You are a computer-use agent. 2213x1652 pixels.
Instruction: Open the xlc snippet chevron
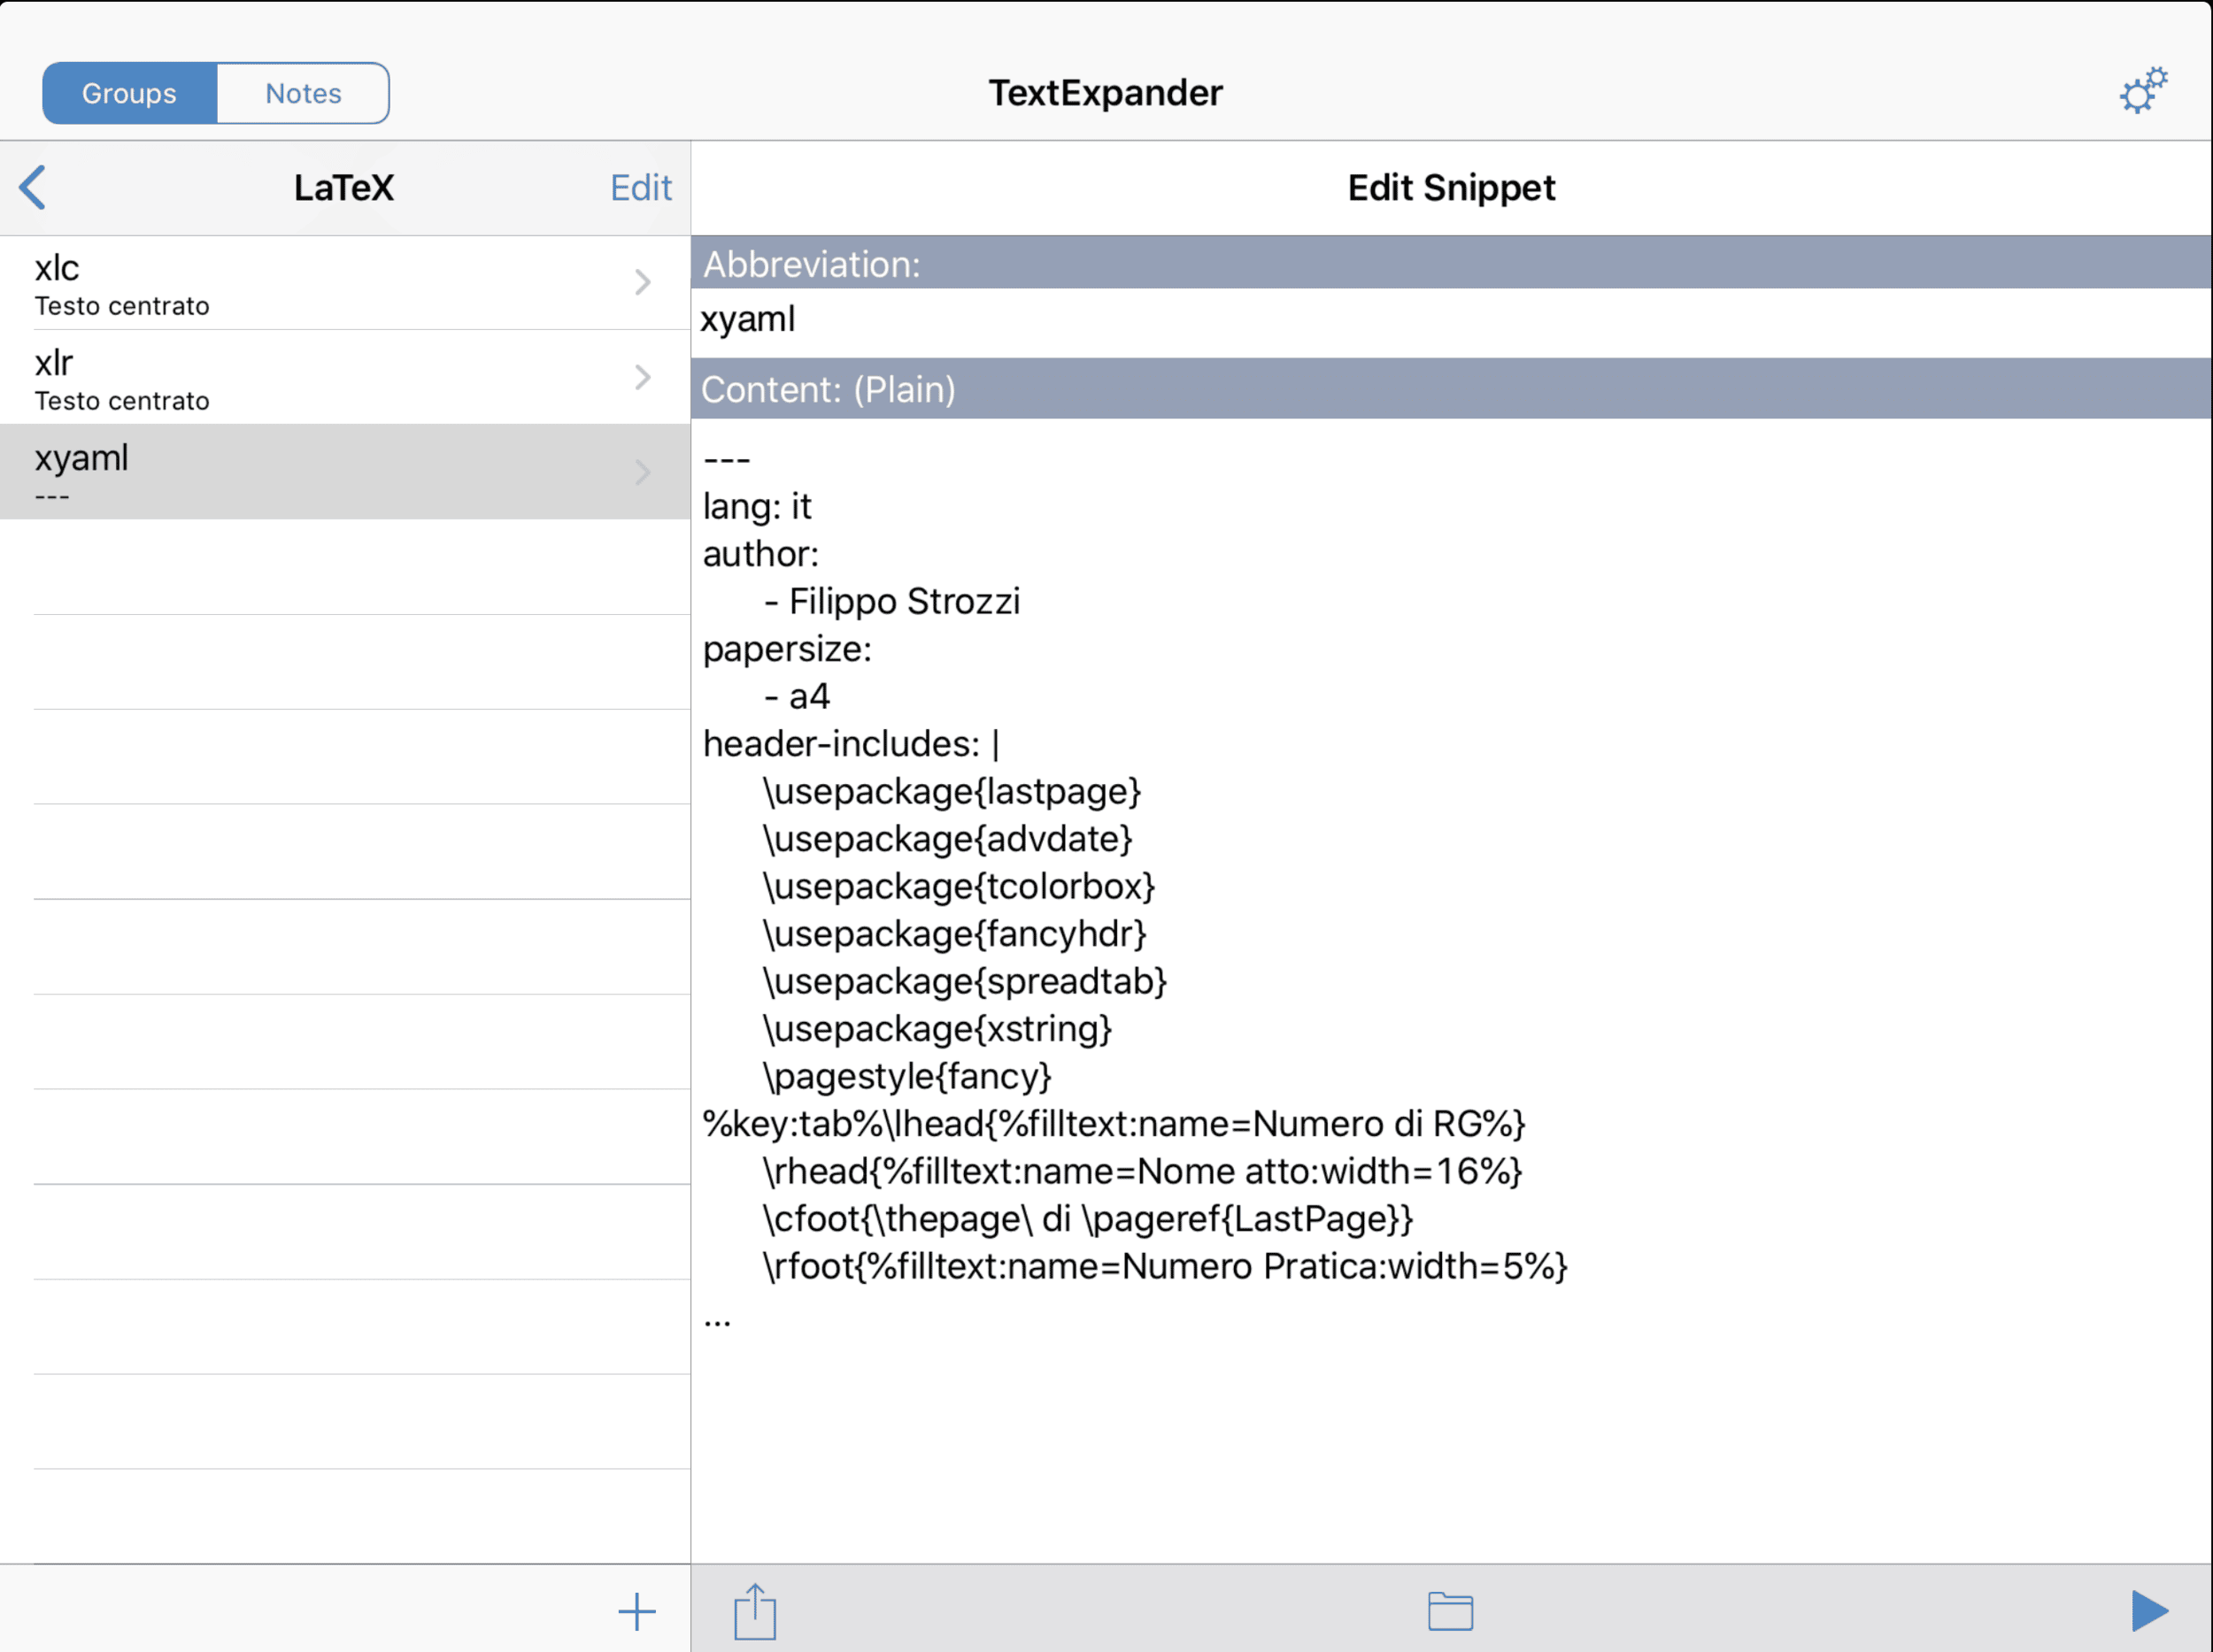[x=643, y=282]
